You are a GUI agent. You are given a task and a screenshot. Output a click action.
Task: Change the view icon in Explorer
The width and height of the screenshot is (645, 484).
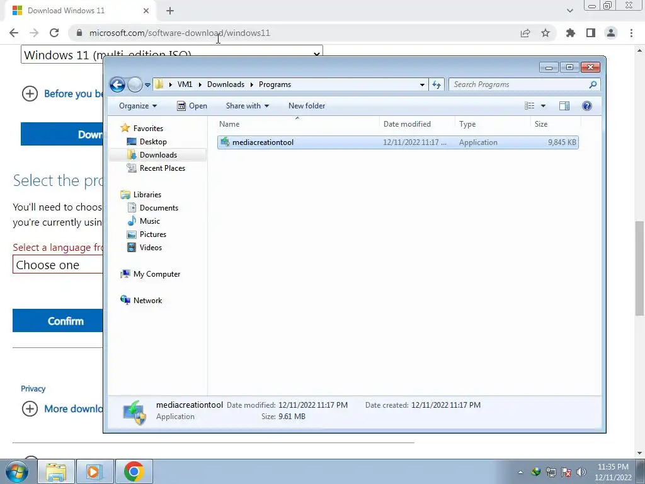(529, 106)
